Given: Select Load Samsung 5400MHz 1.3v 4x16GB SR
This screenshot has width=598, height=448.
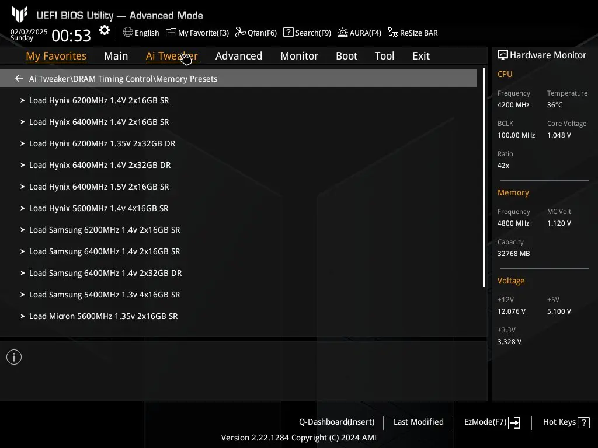Looking at the screenshot, I should coord(105,295).
